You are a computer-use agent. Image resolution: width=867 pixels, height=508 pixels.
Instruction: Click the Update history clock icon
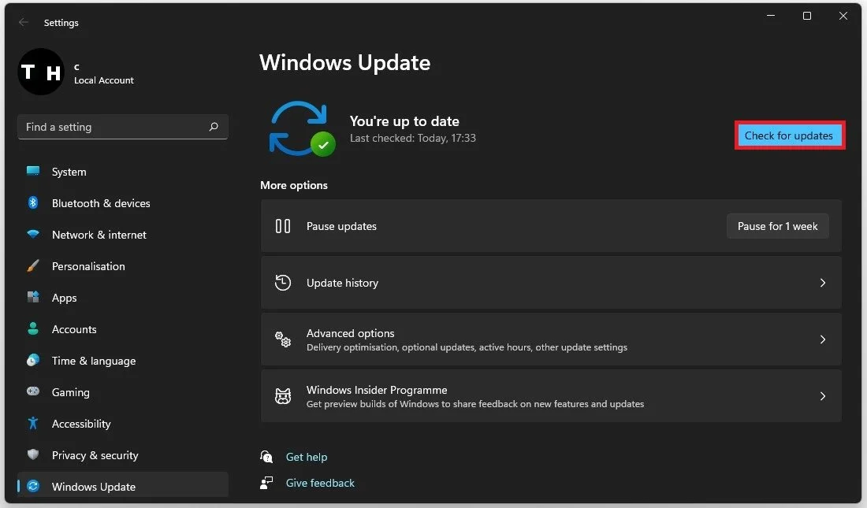click(x=282, y=283)
